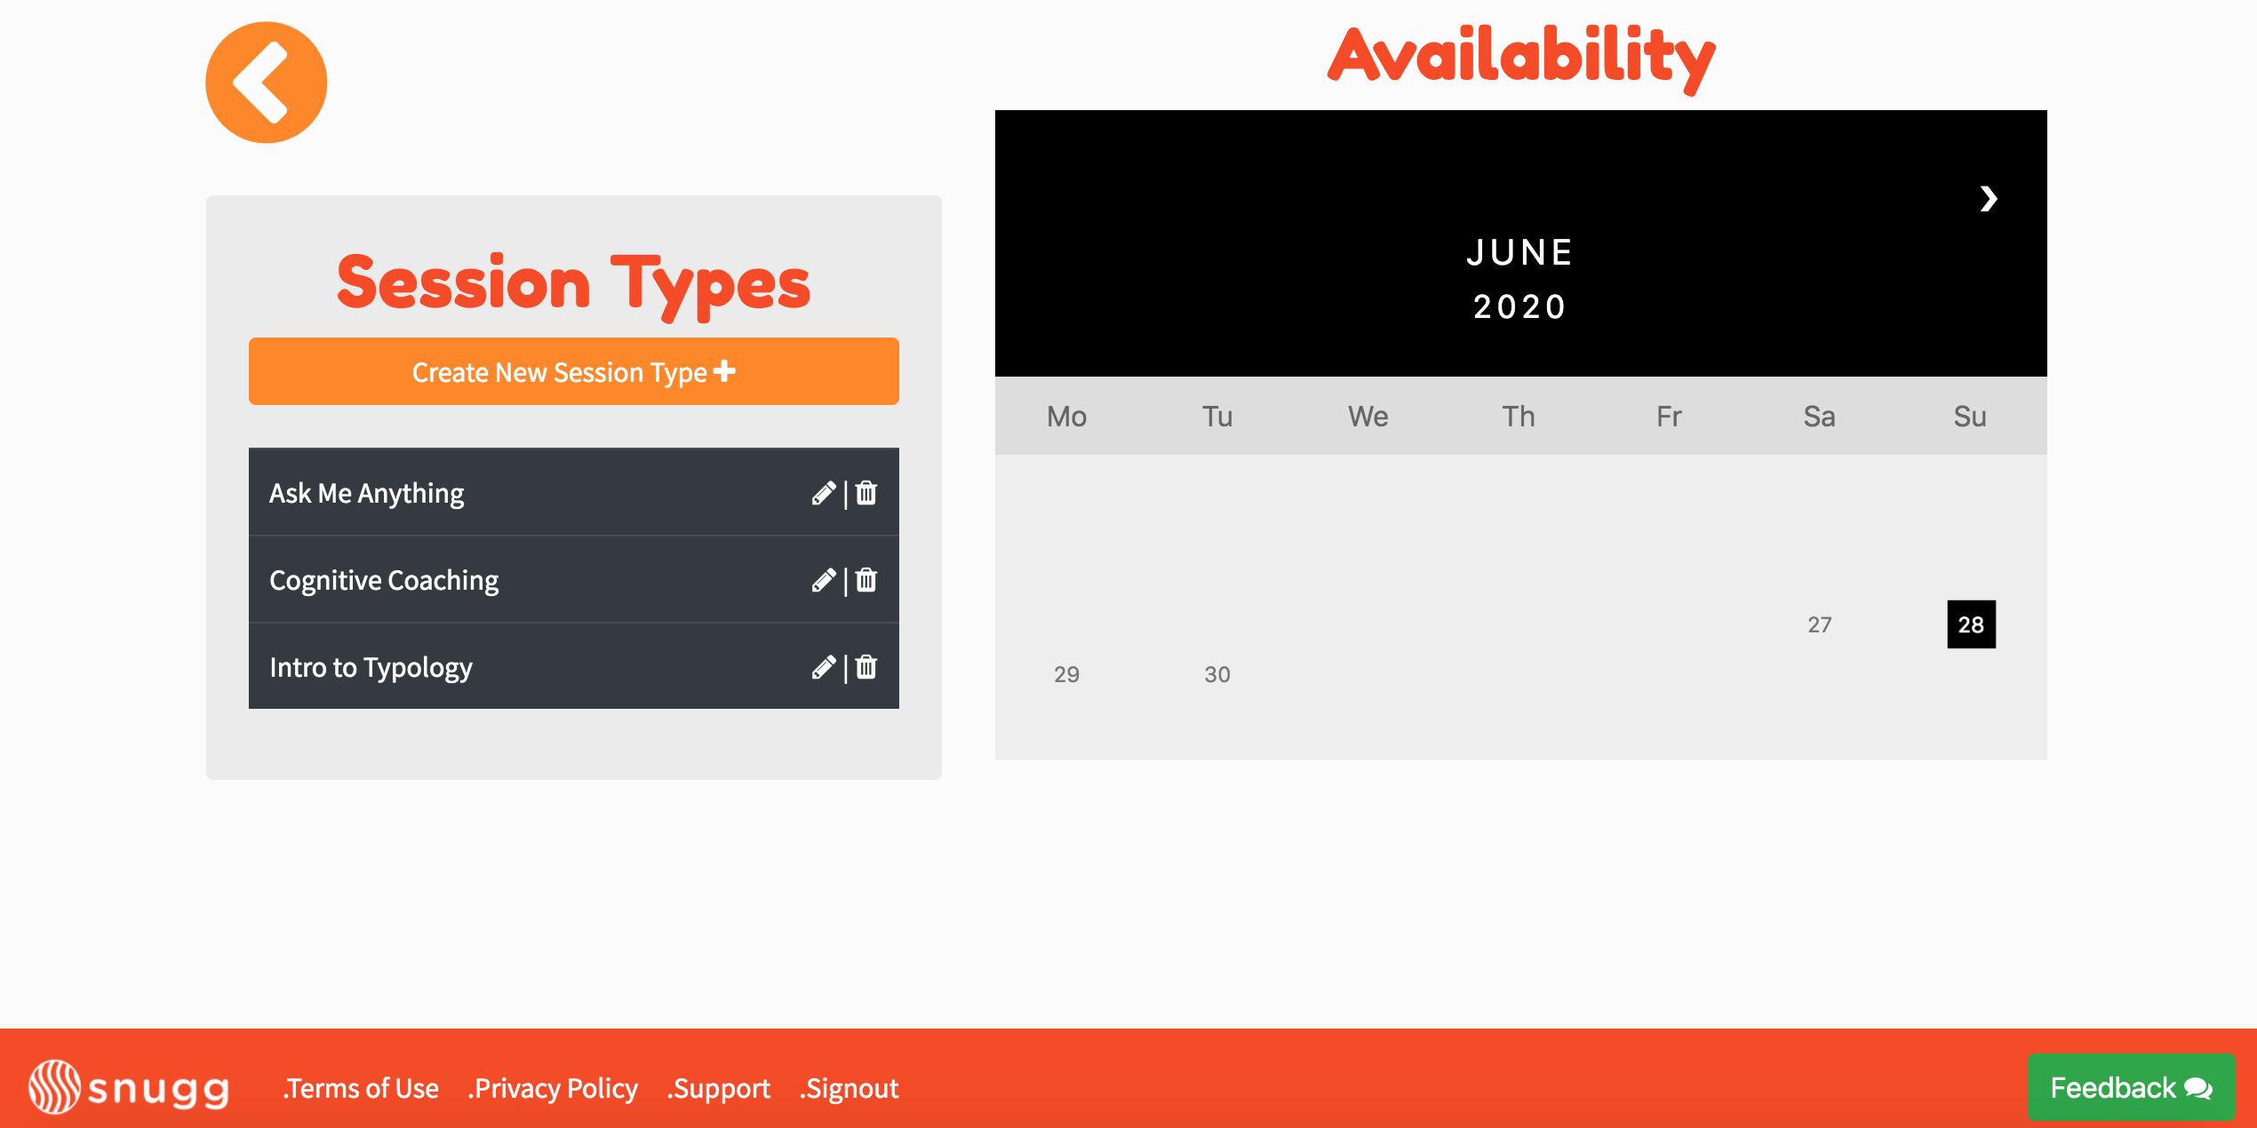The height and width of the screenshot is (1128, 2257).
Task: Pick June 29 in availability calendar
Action: click(x=1066, y=674)
